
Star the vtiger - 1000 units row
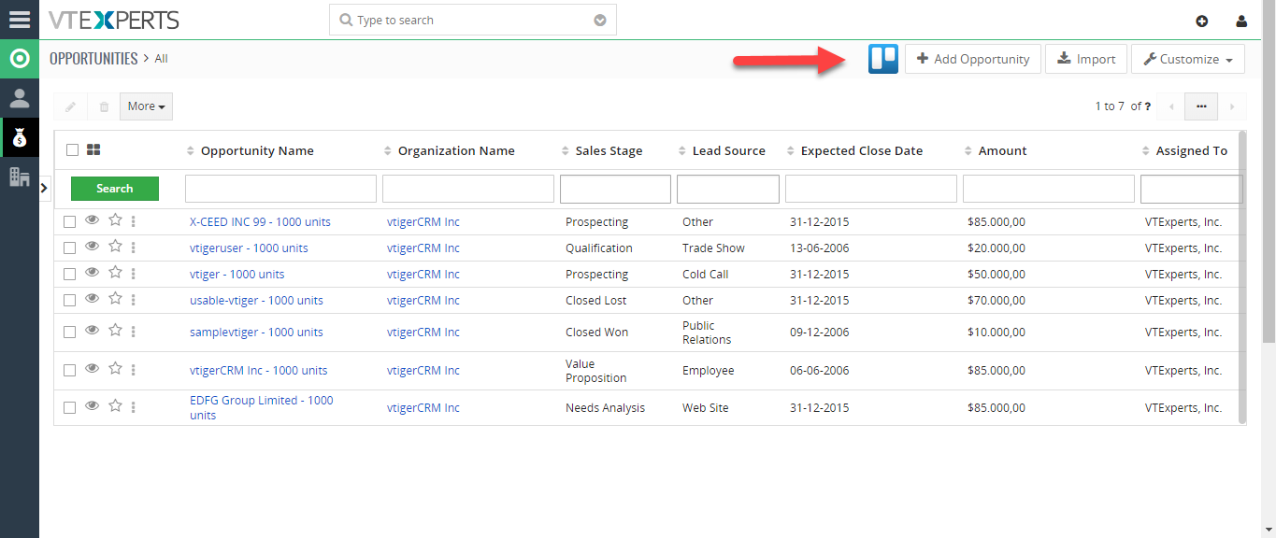115,273
